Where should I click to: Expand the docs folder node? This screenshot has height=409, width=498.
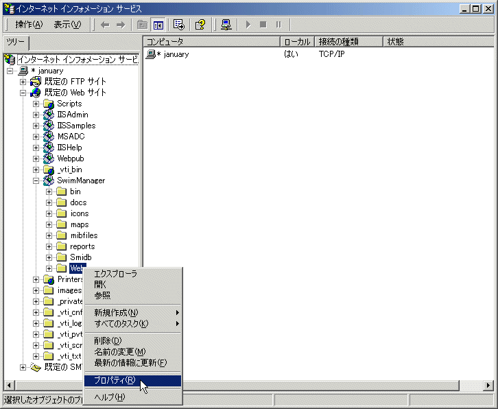click(x=49, y=202)
